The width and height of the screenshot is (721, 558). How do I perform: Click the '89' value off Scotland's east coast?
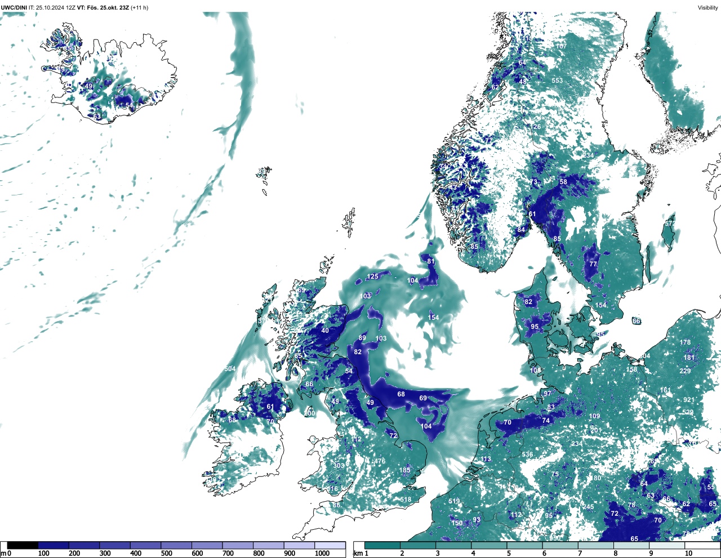click(362, 338)
